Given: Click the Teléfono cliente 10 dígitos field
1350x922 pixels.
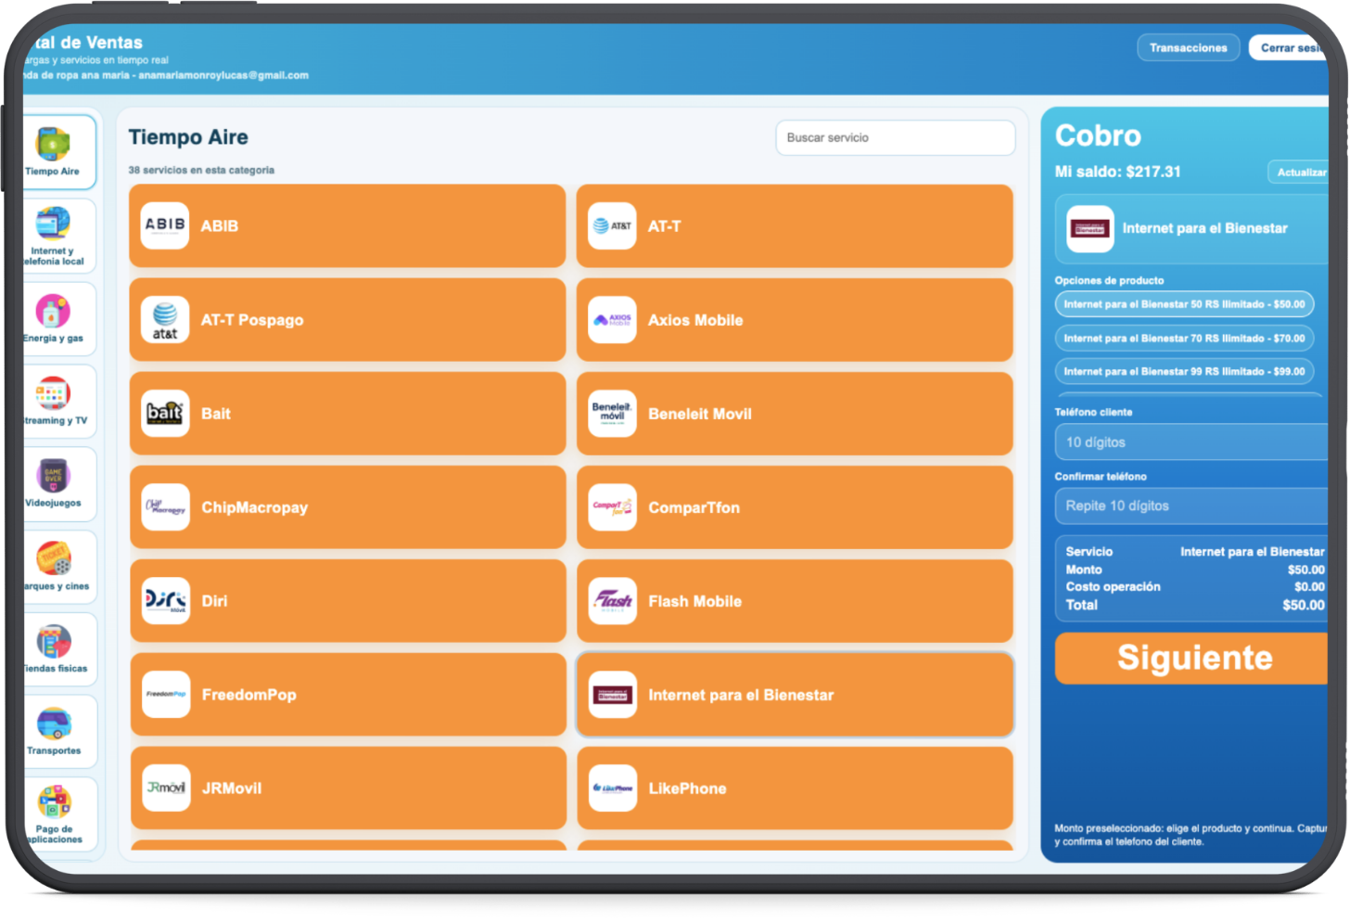Looking at the screenshot, I should pos(1192,442).
